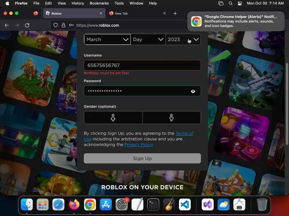289x216 pixels.
Task: Click the page vertical scrollbar
Action: (287, 104)
